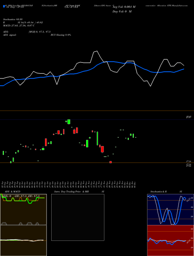Screen dimensions: 194x256
Task: Click the "(MGR) 0, 87.5, 87.5" ADX values
Action: click(40, 32)
